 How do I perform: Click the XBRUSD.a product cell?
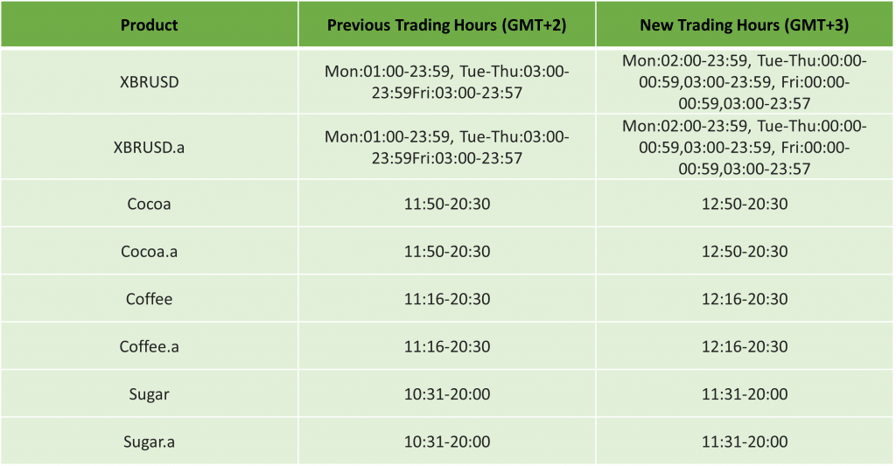(x=149, y=147)
